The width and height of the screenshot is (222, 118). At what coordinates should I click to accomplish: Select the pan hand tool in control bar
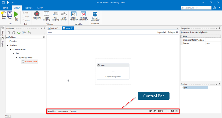tap(150, 111)
